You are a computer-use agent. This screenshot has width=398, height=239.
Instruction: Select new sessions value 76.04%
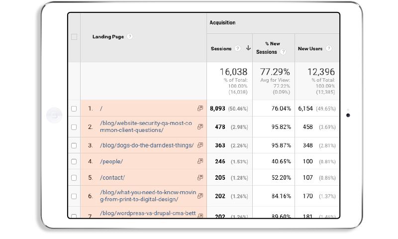pyautogui.click(x=281, y=109)
